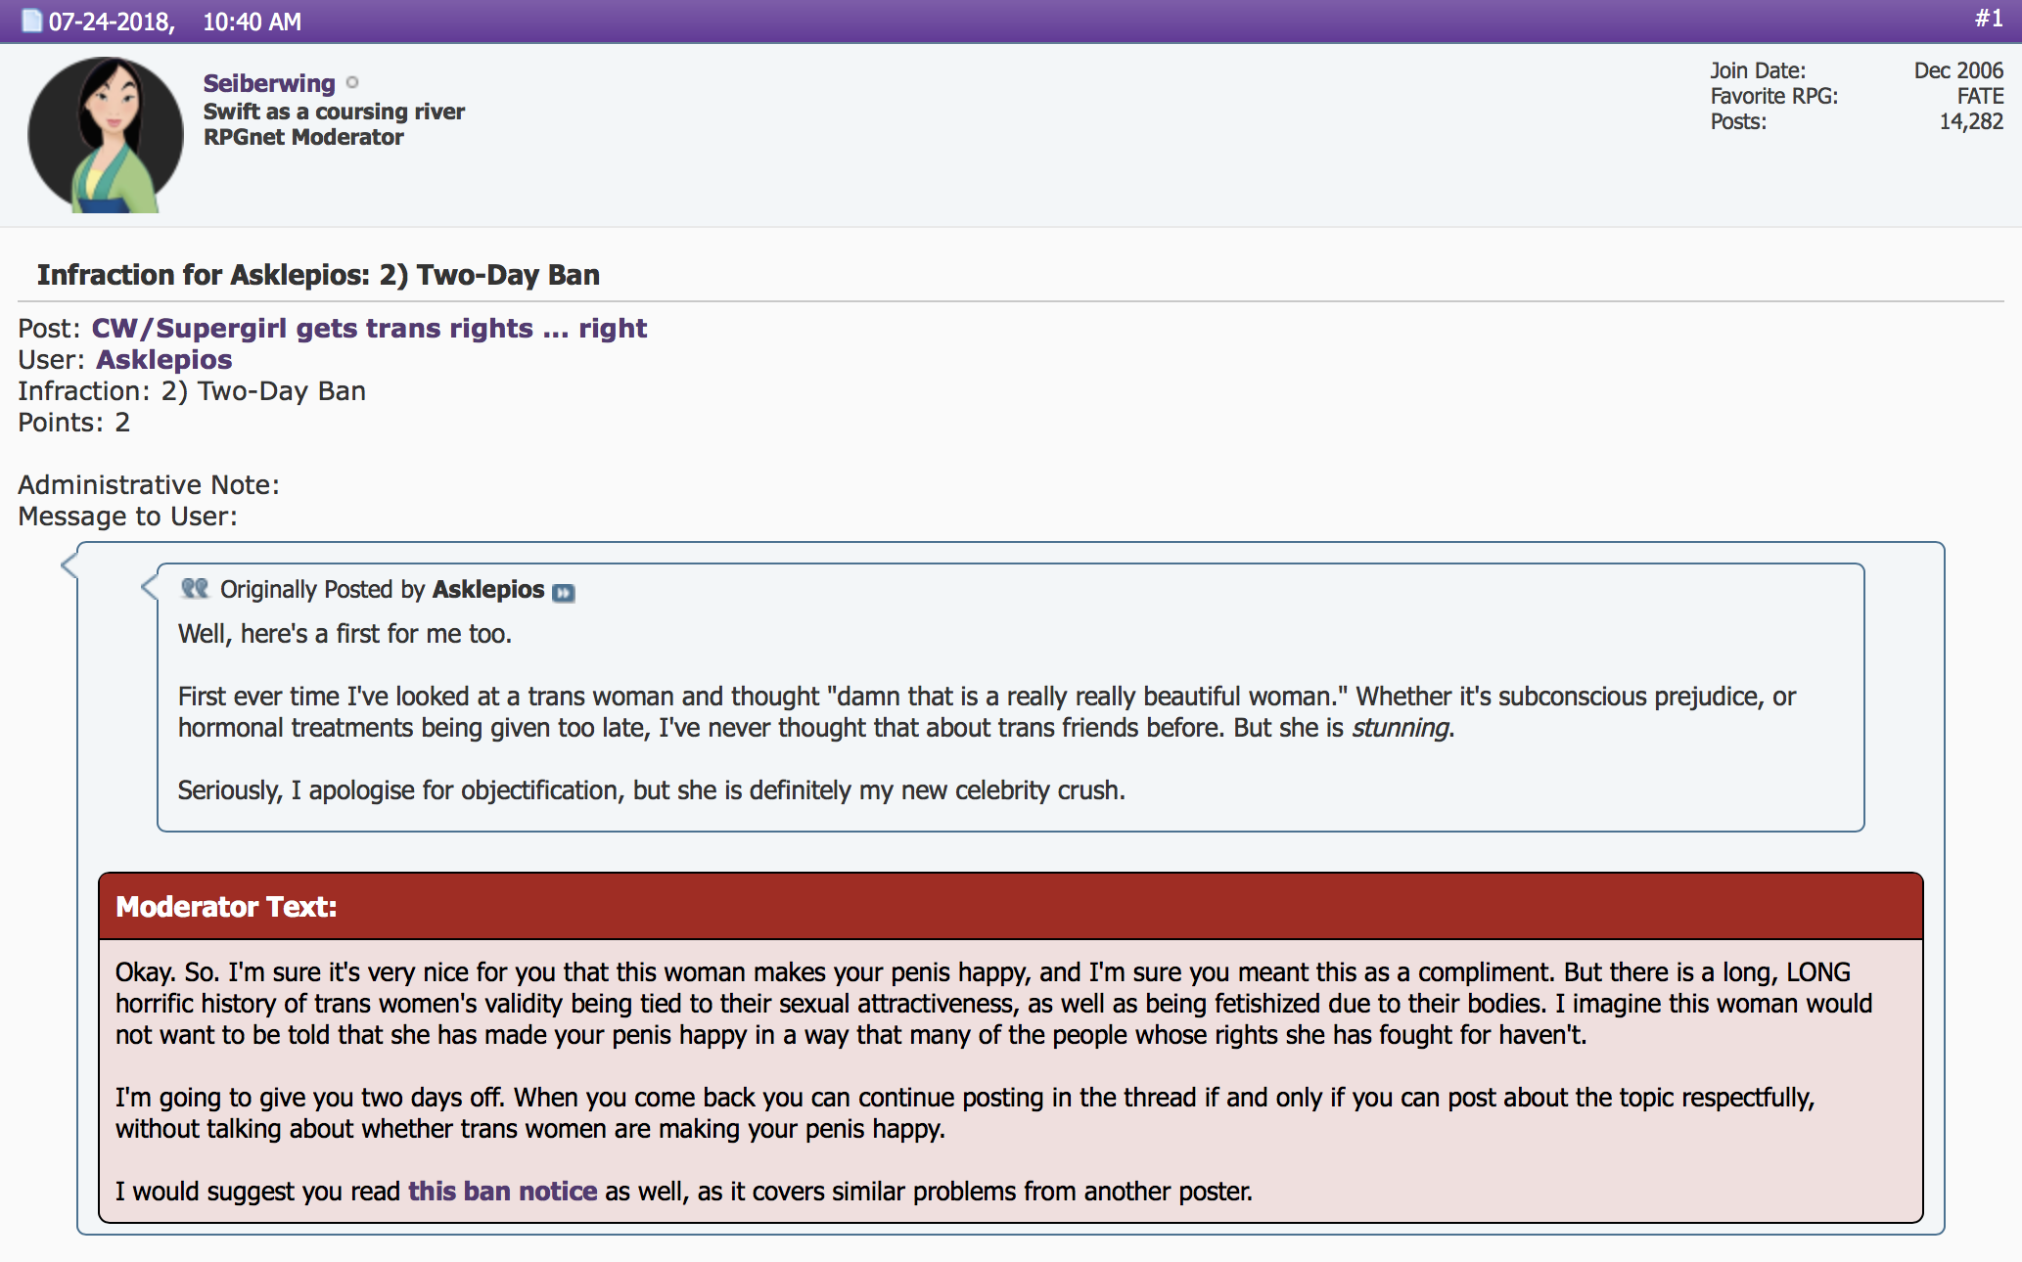
Task: Open the Mulan avatar of Seiberwing
Action: pos(106,135)
